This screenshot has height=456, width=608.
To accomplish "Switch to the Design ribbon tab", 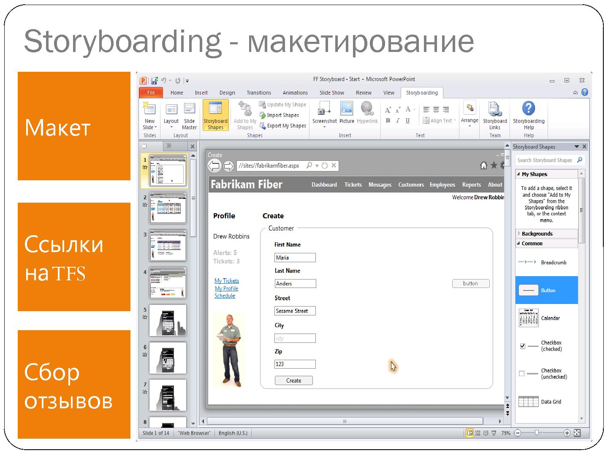I will 227,93.
